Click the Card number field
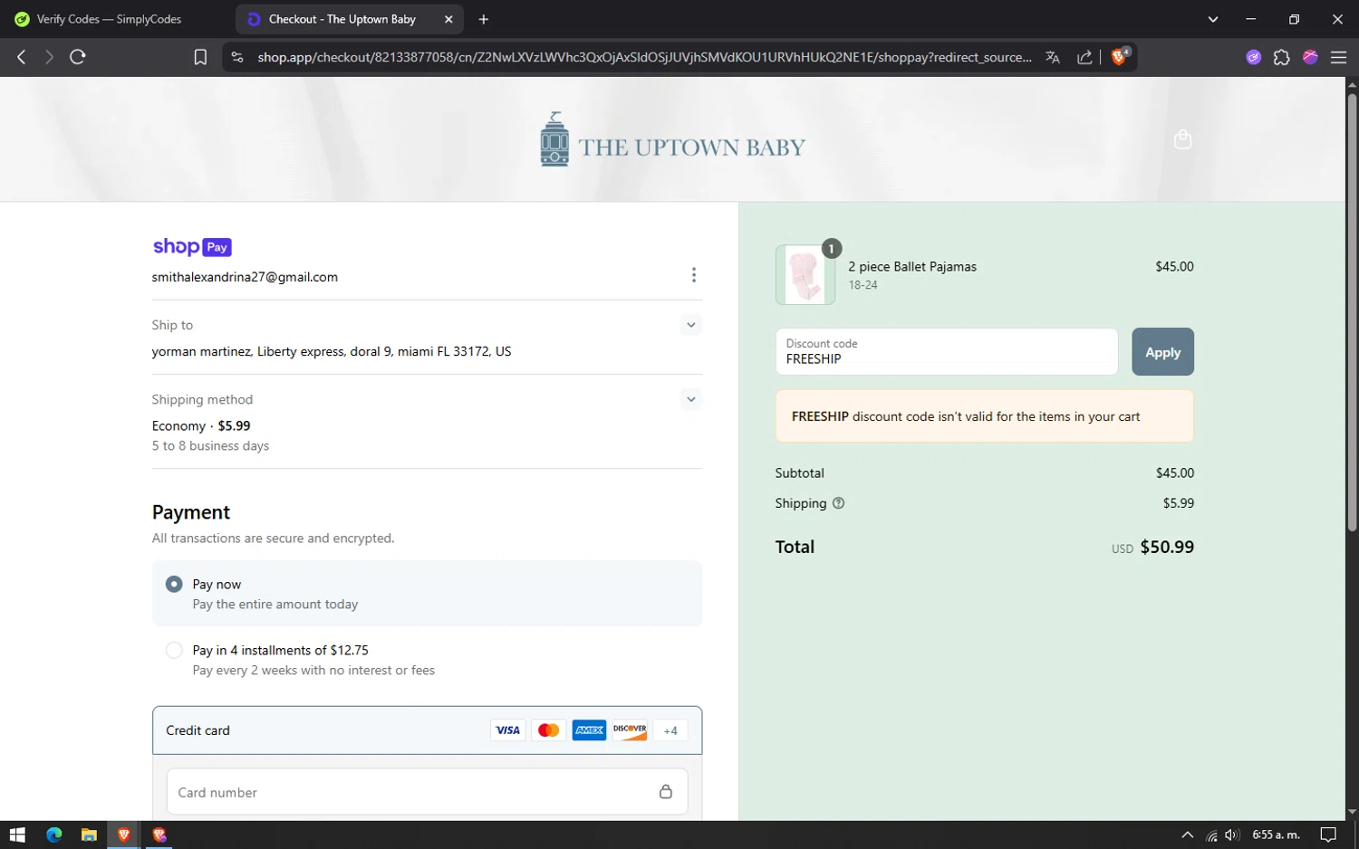Viewport: 1359px width, 849px height. click(x=427, y=792)
